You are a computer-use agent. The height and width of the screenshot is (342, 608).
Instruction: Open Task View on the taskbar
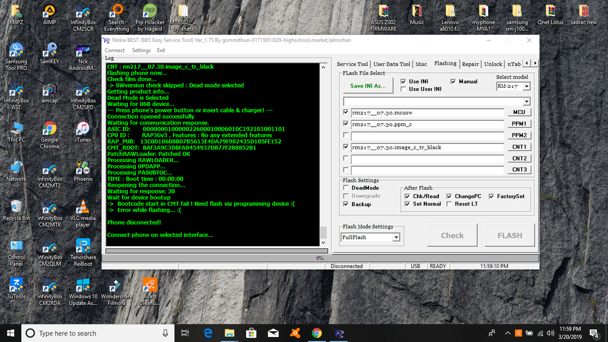(185, 333)
